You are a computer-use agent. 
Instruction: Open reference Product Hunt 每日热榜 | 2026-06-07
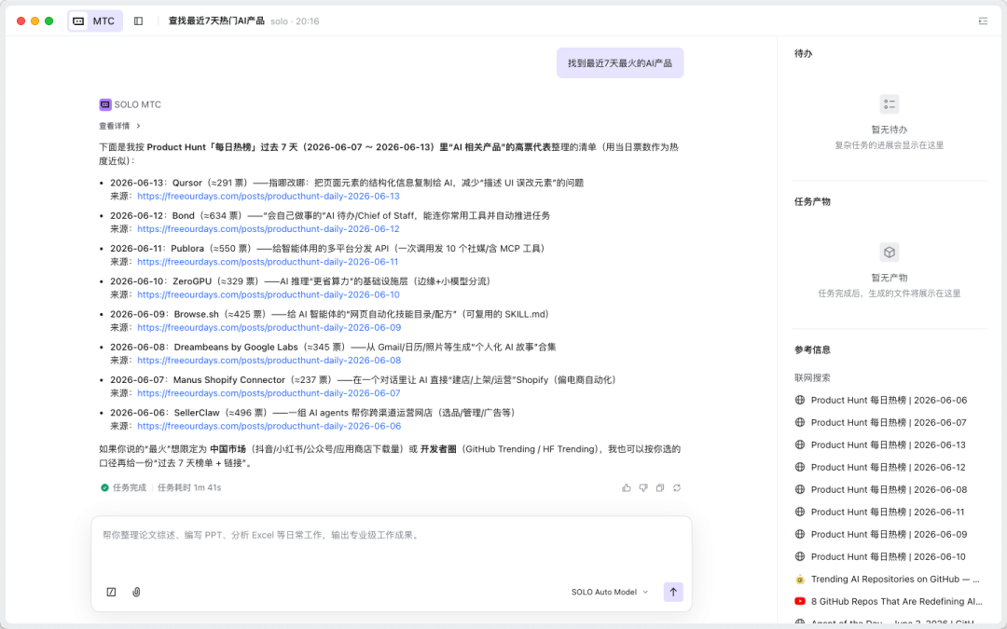(889, 422)
